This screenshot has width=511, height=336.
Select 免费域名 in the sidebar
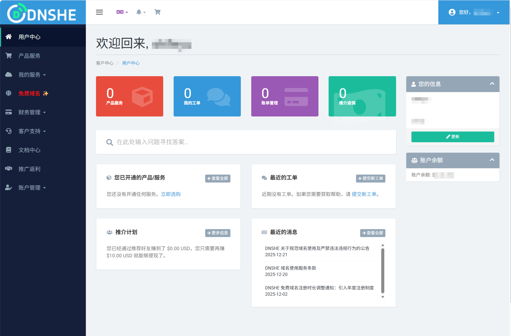[30, 93]
